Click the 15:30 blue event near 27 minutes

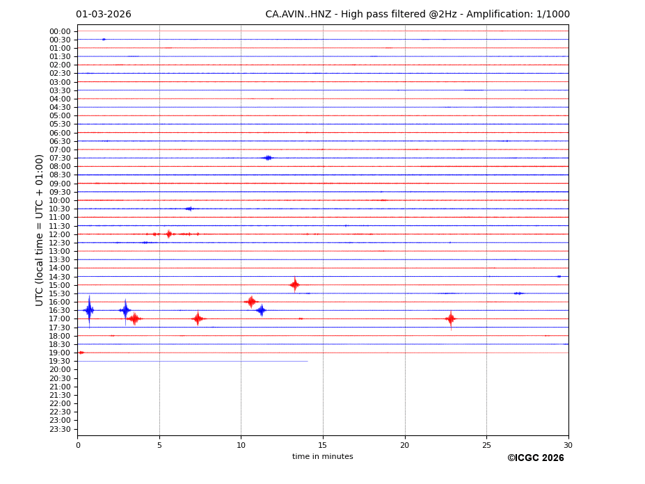pos(518,293)
